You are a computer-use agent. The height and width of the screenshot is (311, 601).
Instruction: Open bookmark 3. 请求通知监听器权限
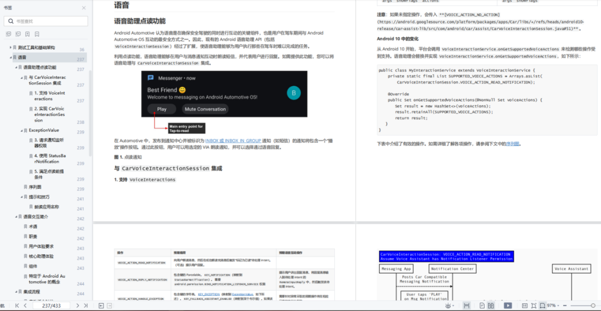(50, 143)
